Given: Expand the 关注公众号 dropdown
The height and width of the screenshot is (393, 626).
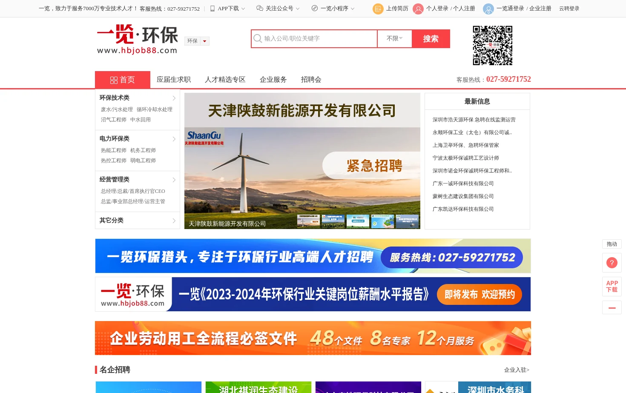Looking at the screenshot, I should (x=298, y=9).
